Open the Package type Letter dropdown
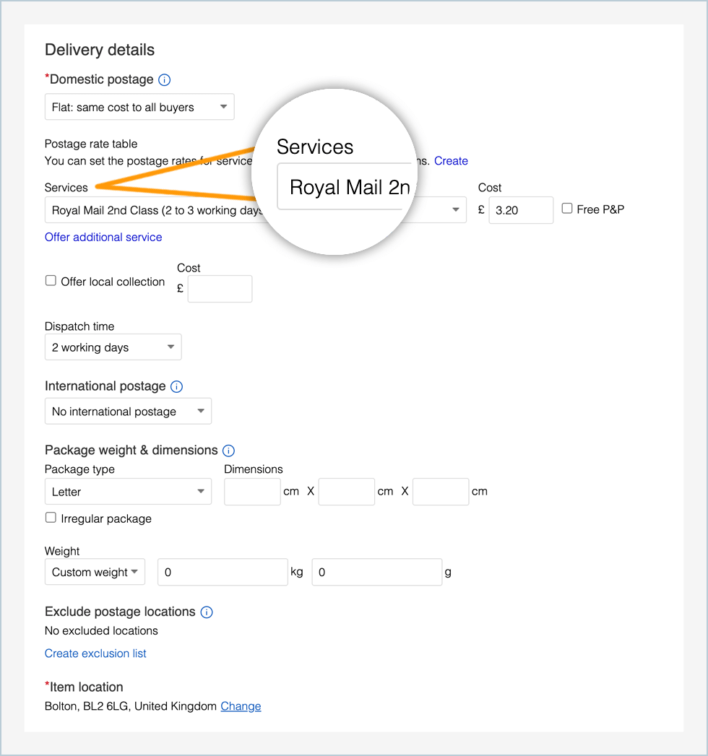This screenshot has height=756, width=708. (x=128, y=492)
